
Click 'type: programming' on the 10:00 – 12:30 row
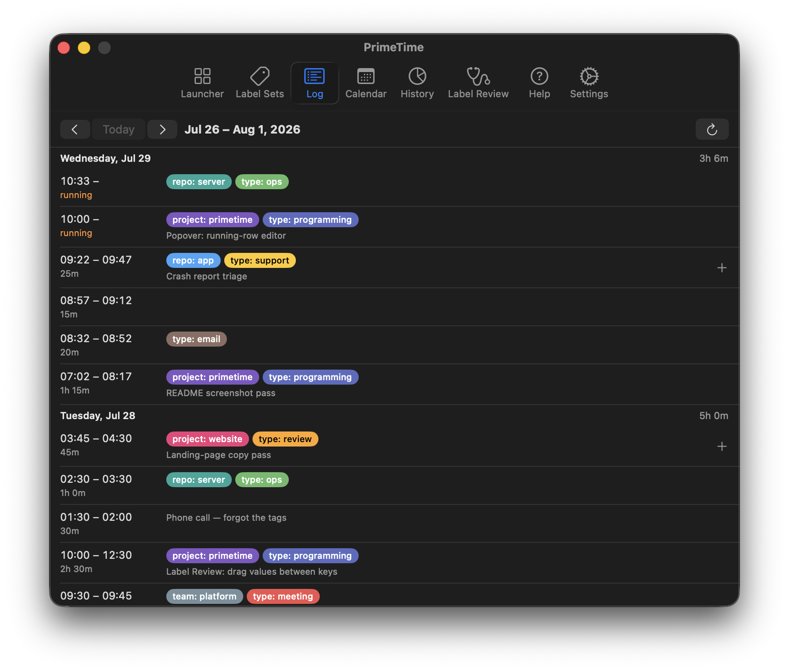coord(310,556)
